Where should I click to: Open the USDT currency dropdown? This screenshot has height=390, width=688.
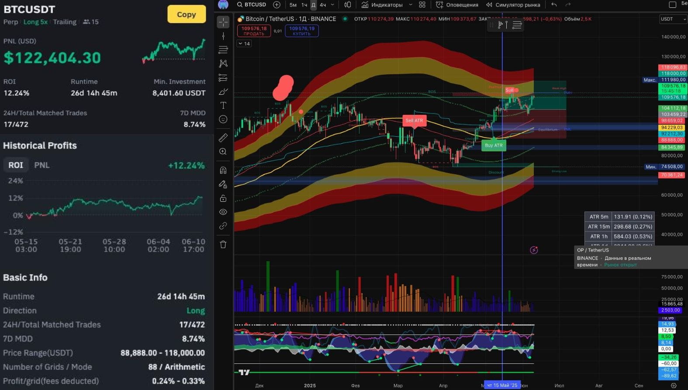click(x=673, y=19)
